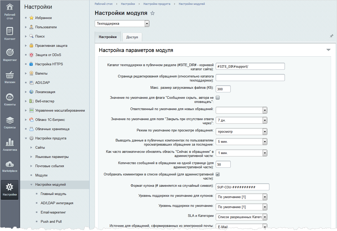Open coupon support level dropdown
Screen dimensions: 337x231
click(x=241, y=197)
